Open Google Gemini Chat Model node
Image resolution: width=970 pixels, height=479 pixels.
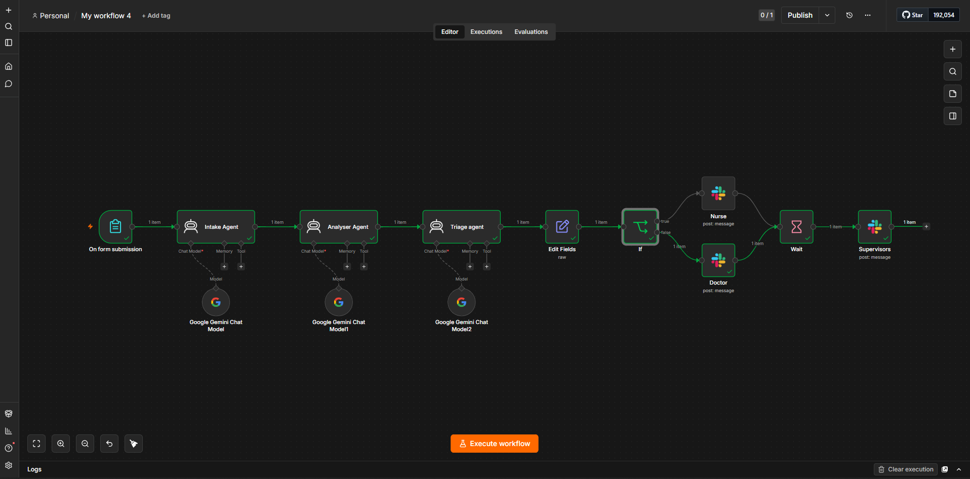tap(216, 302)
